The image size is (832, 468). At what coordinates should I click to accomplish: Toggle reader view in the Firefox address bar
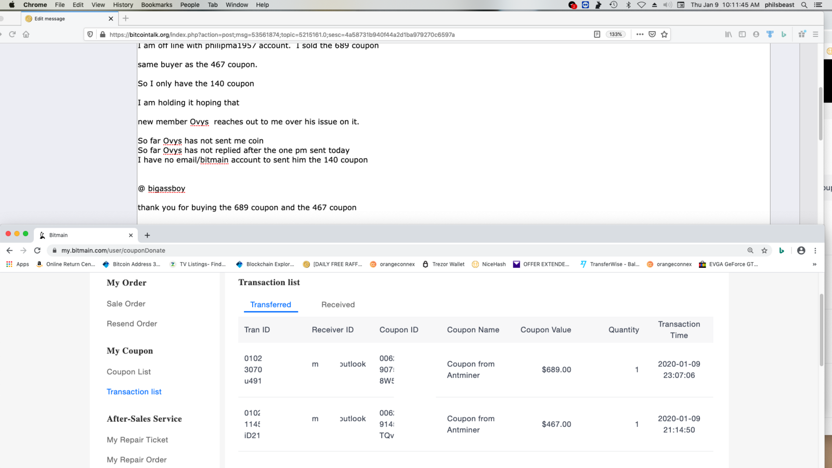point(597,34)
